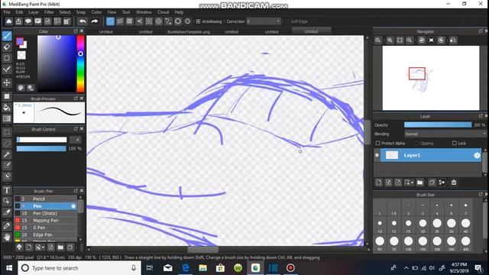Switch to the BumblebeeTemplate.png tab
The image size is (489, 275).
tap(189, 32)
